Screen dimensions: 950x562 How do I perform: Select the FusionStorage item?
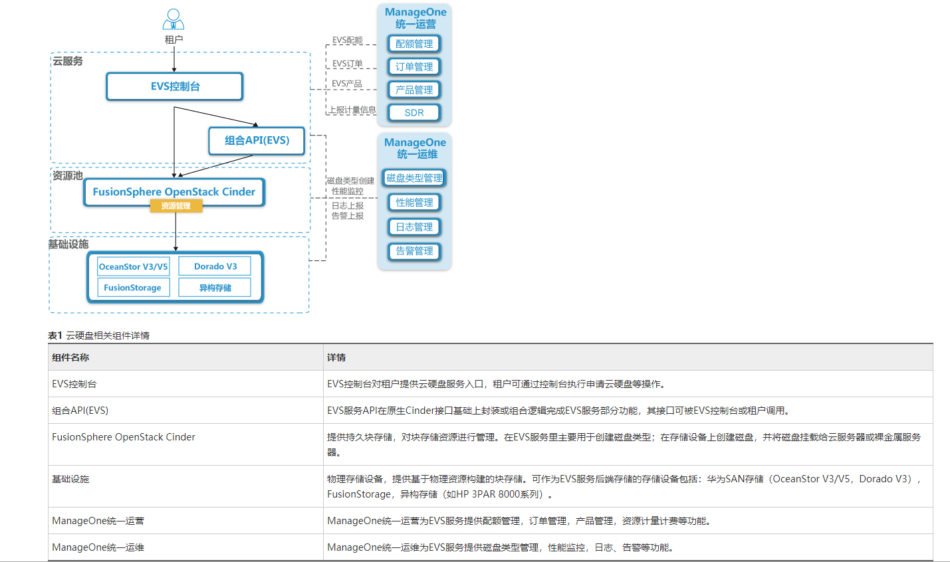point(132,287)
